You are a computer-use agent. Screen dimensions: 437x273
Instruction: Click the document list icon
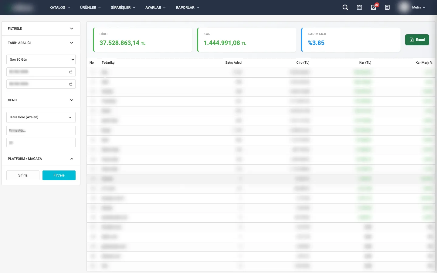(387, 8)
